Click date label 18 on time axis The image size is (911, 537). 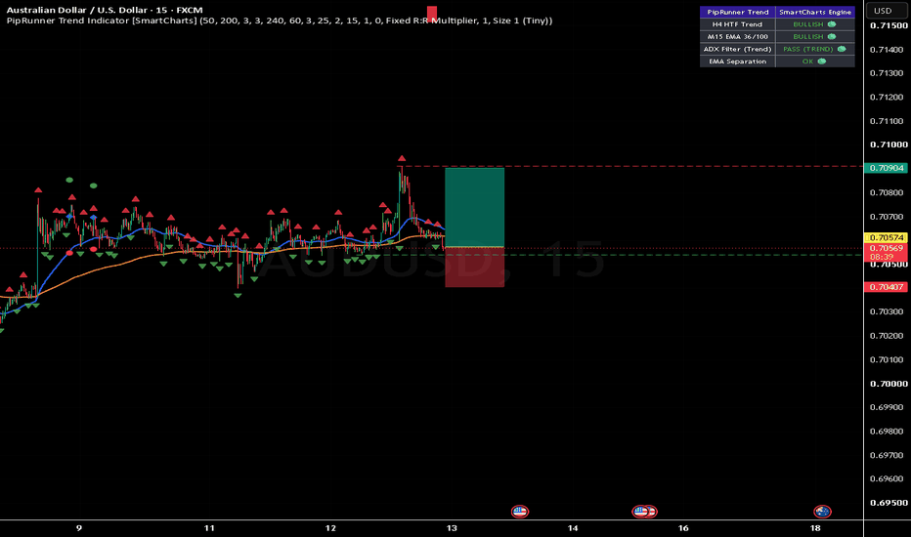pos(815,528)
